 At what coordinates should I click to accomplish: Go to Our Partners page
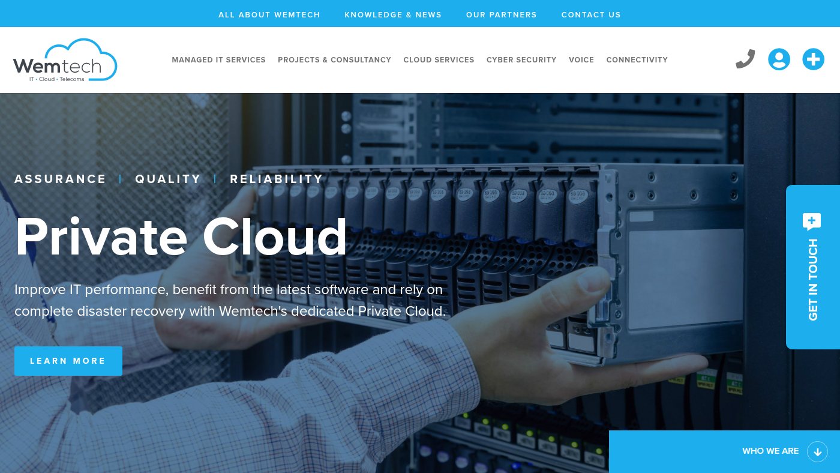coord(502,14)
